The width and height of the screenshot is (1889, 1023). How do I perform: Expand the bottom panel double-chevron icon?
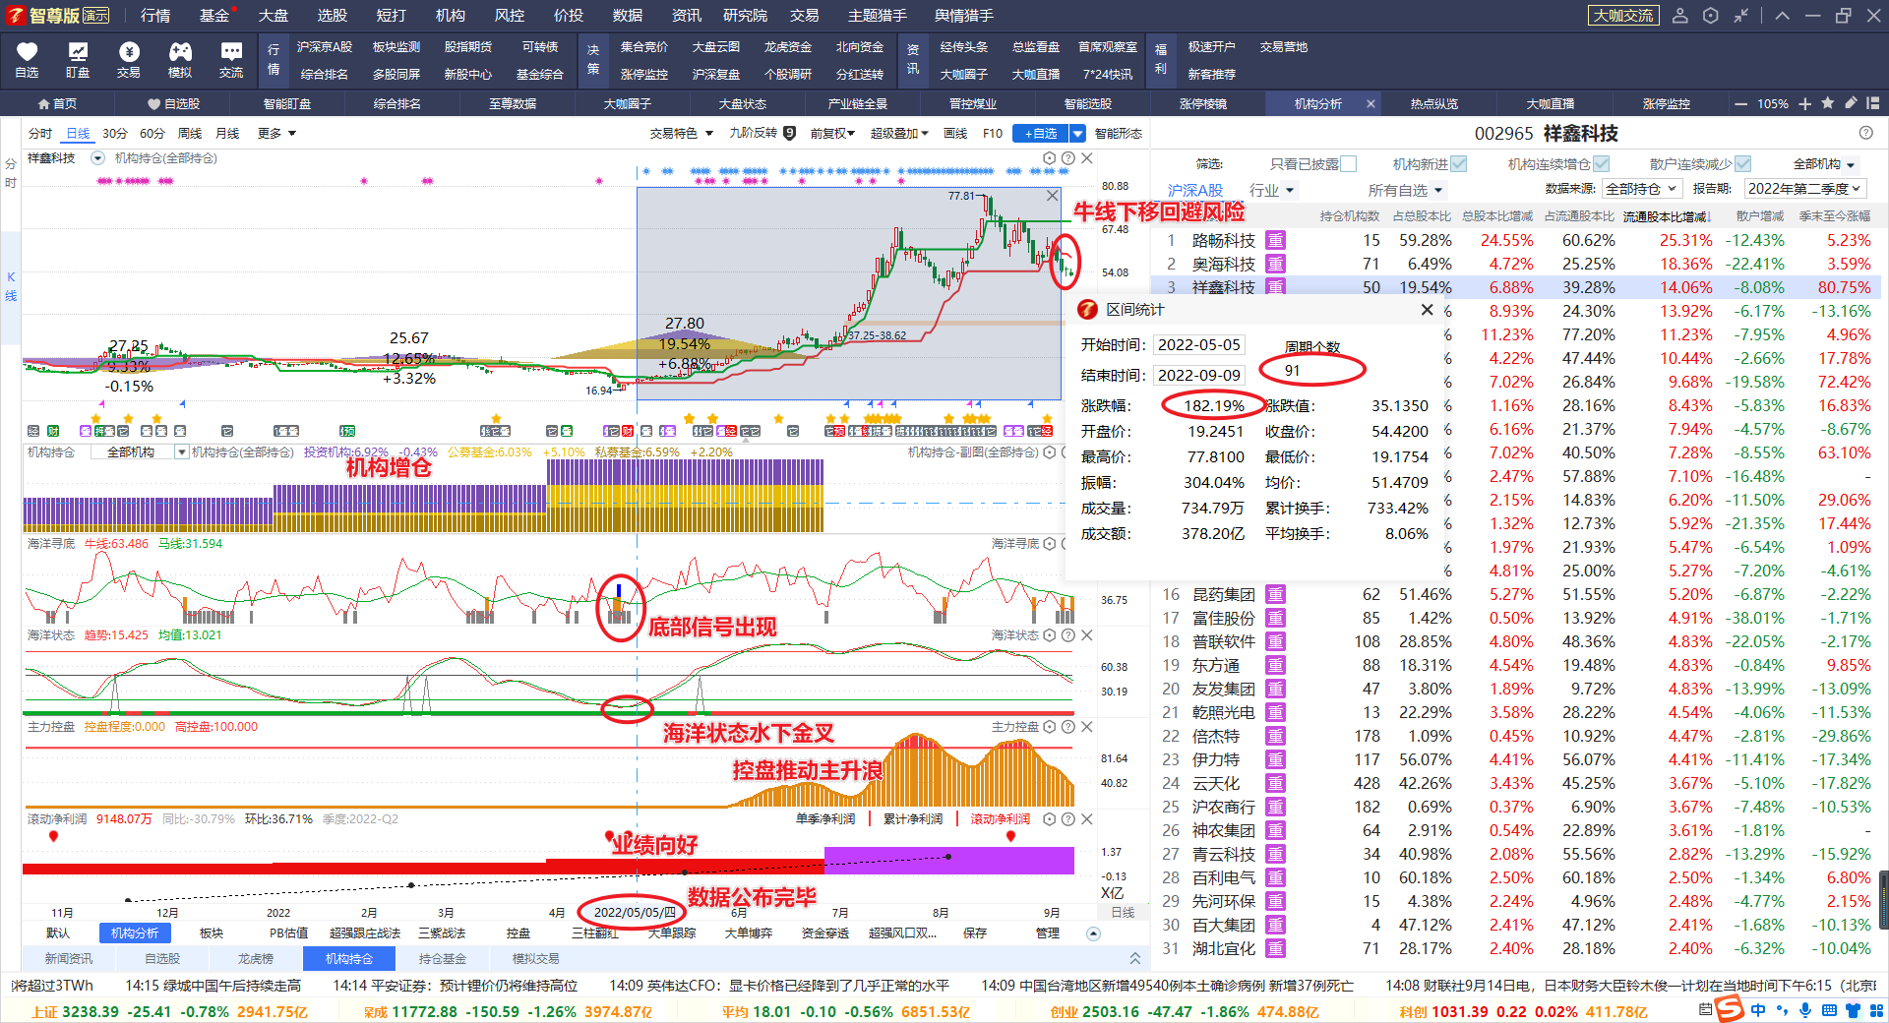[1134, 958]
